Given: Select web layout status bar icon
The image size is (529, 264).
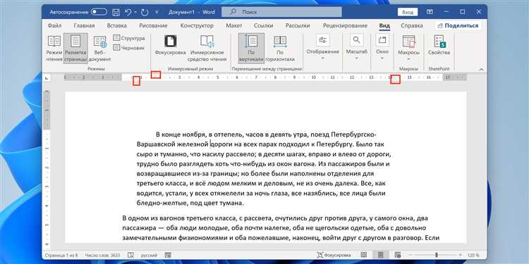Looking at the screenshot, I should tap(397, 255).
